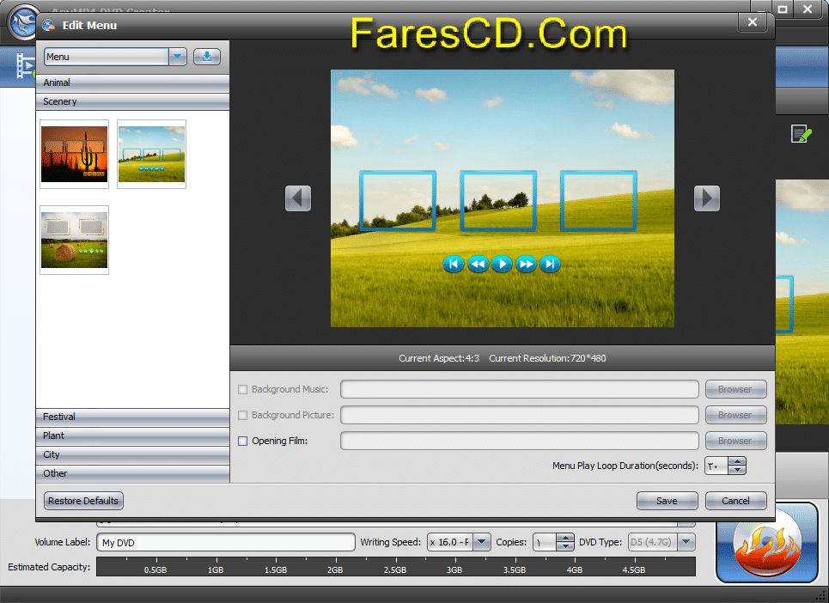Click the menu loop duration value field
The height and width of the screenshot is (603, 829).
coord(716,466)
